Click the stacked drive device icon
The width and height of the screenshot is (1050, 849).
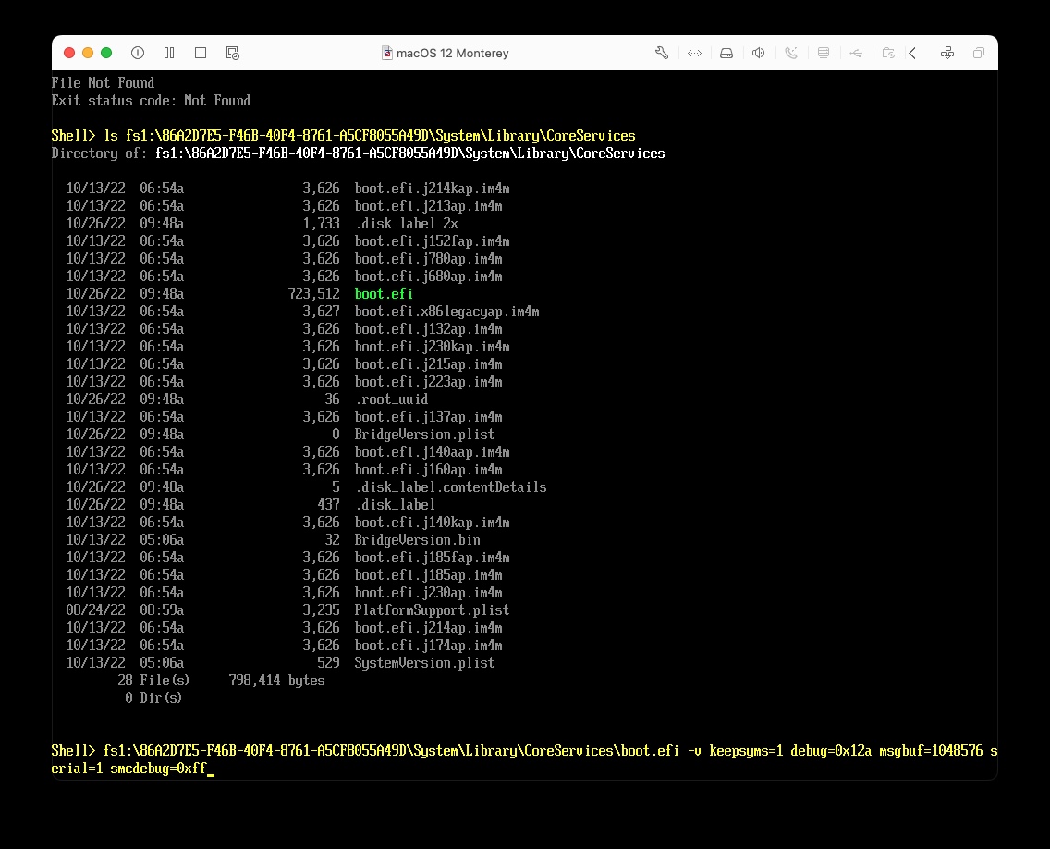point(824,53)
